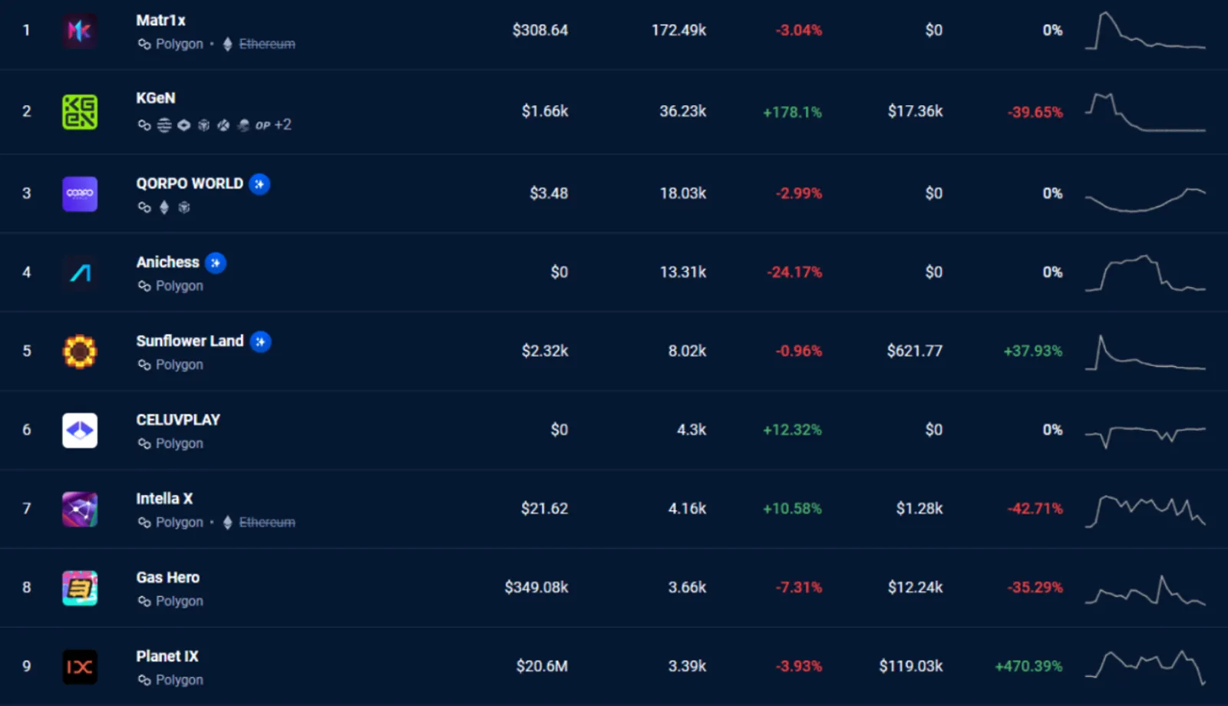The height and width of the screenshot is (706, 1228).
Task: Select the Kaia K icon under KGeN
Action: point(223,125)
